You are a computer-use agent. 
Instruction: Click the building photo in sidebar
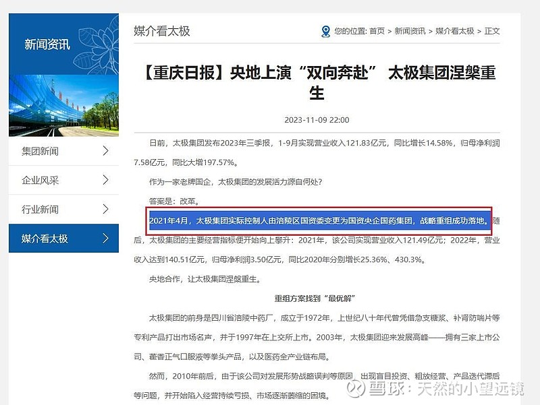tap(63, 106)
